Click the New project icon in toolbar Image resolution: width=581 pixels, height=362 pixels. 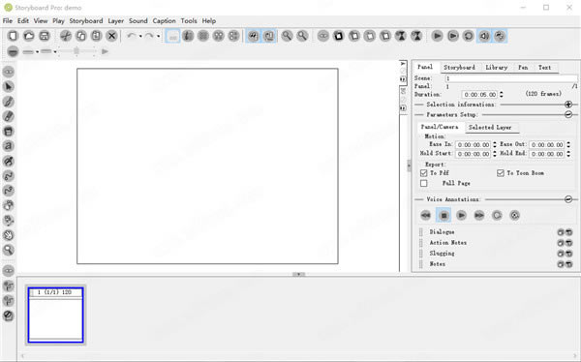13,36
